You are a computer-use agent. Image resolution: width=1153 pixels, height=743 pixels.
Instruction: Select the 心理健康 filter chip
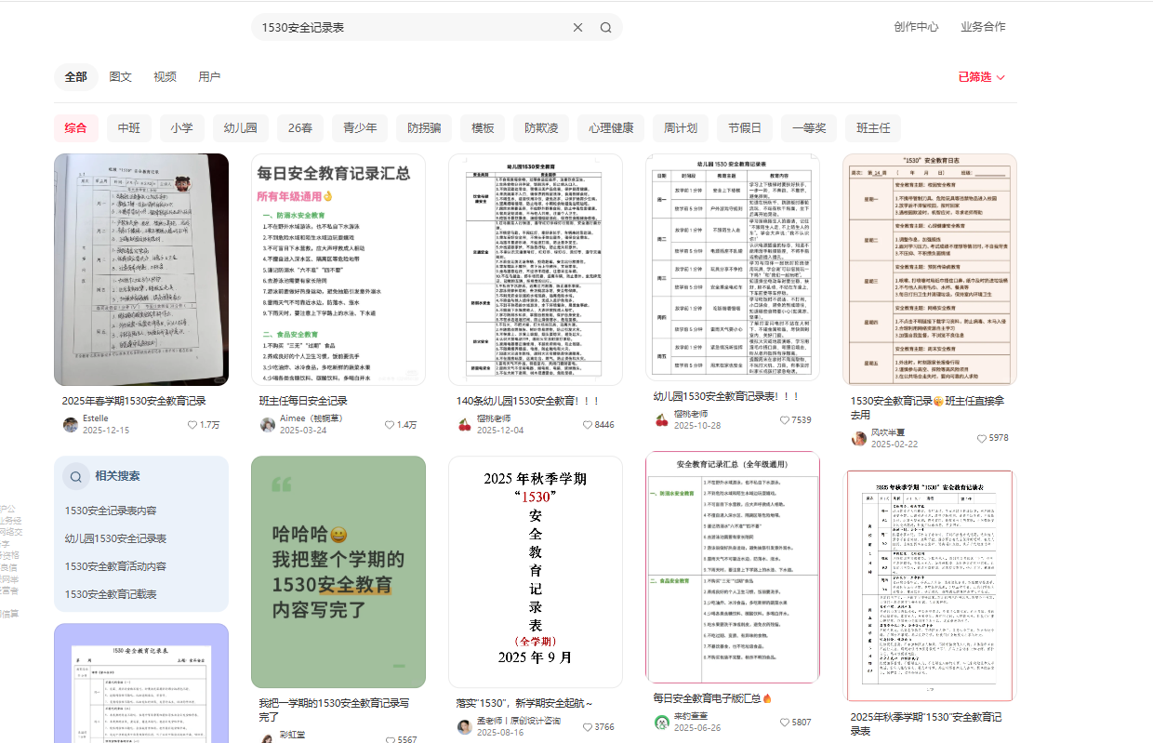(611, 128)
